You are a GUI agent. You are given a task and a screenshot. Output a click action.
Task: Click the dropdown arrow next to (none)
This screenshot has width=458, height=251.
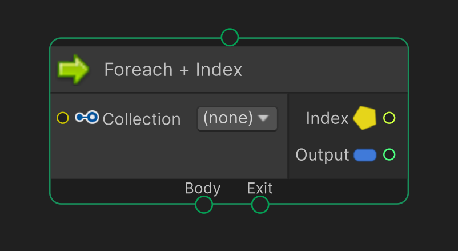263,118
